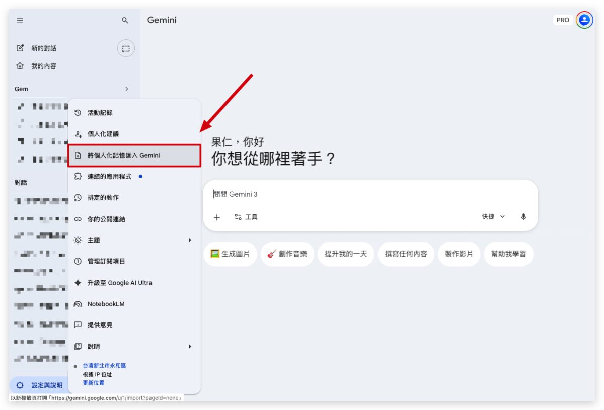
Task: Open NotebookLM from the menu
Action: pos(134,304)
